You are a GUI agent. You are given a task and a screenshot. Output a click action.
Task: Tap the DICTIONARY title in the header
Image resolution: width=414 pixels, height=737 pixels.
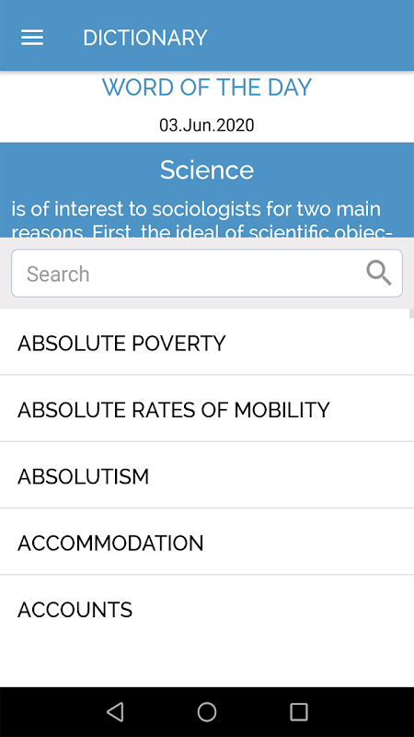tap(145, 38)
